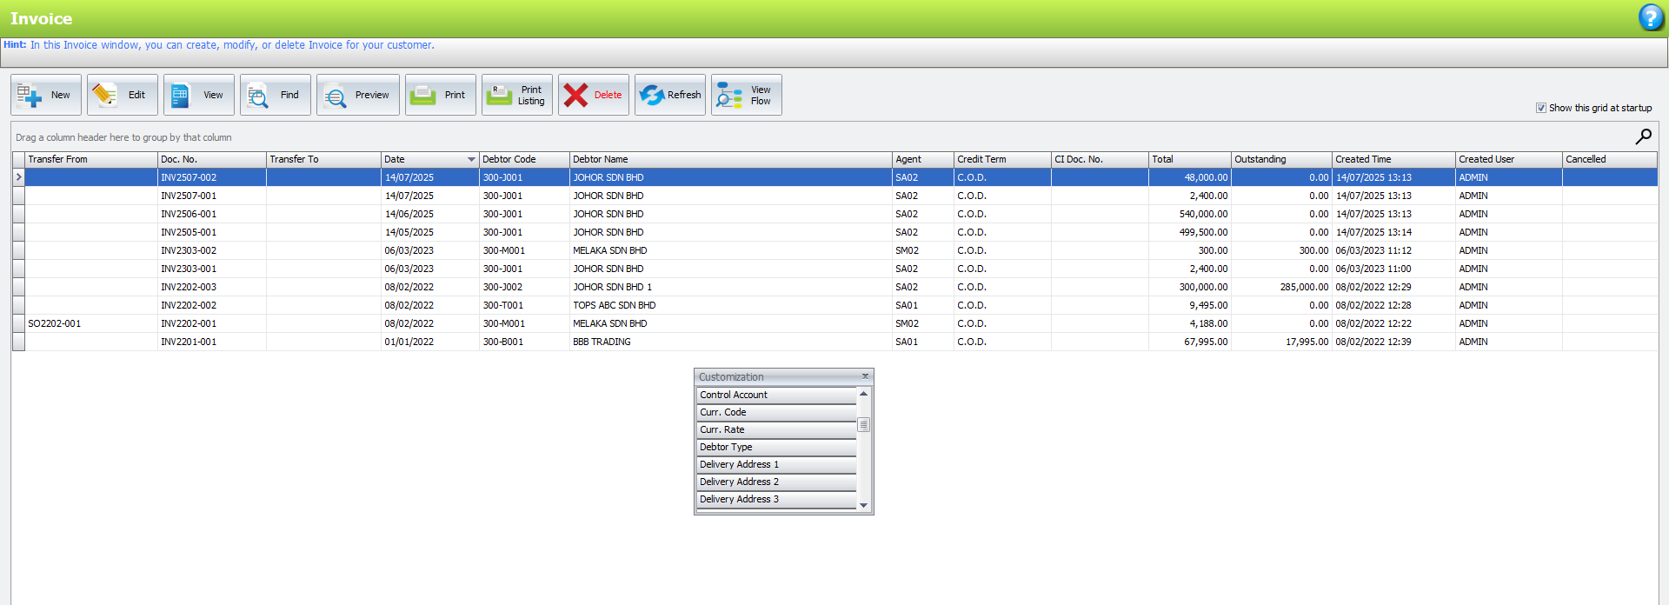The width and height of the screenshot is (1669, 605).
Task: Toggle Show this grid at startup checkbox
Action: (x=1541, y=108)
